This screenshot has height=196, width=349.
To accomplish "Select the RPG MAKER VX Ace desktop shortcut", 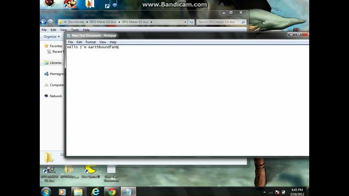I will click(x=49, y=174).
